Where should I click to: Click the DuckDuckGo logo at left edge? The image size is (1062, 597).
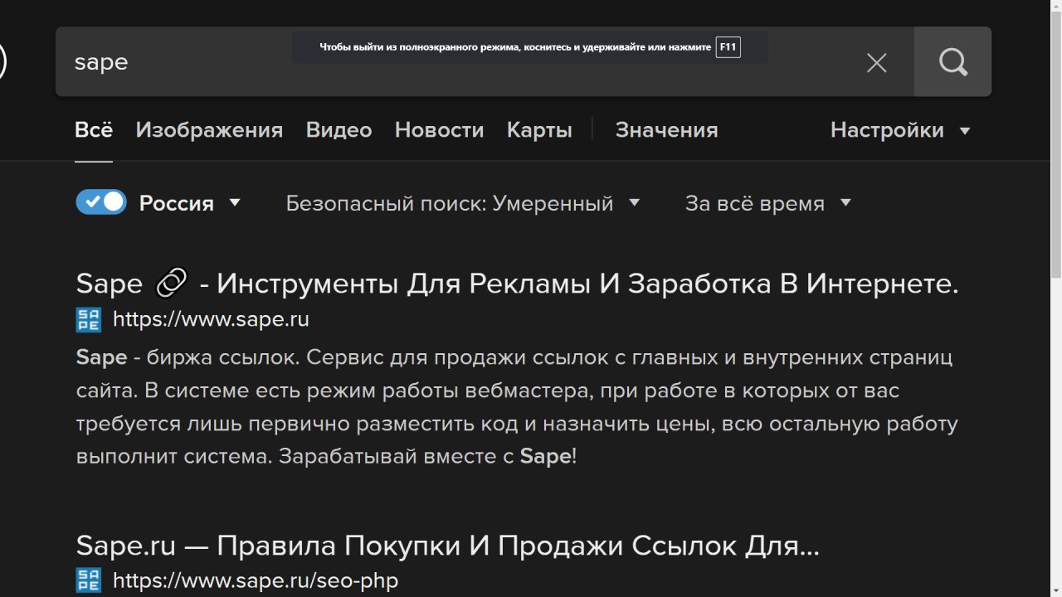2,62
